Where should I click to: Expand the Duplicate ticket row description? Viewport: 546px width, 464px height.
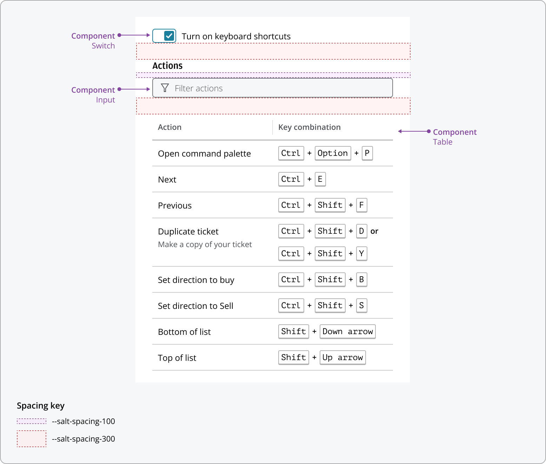point(205,244)
